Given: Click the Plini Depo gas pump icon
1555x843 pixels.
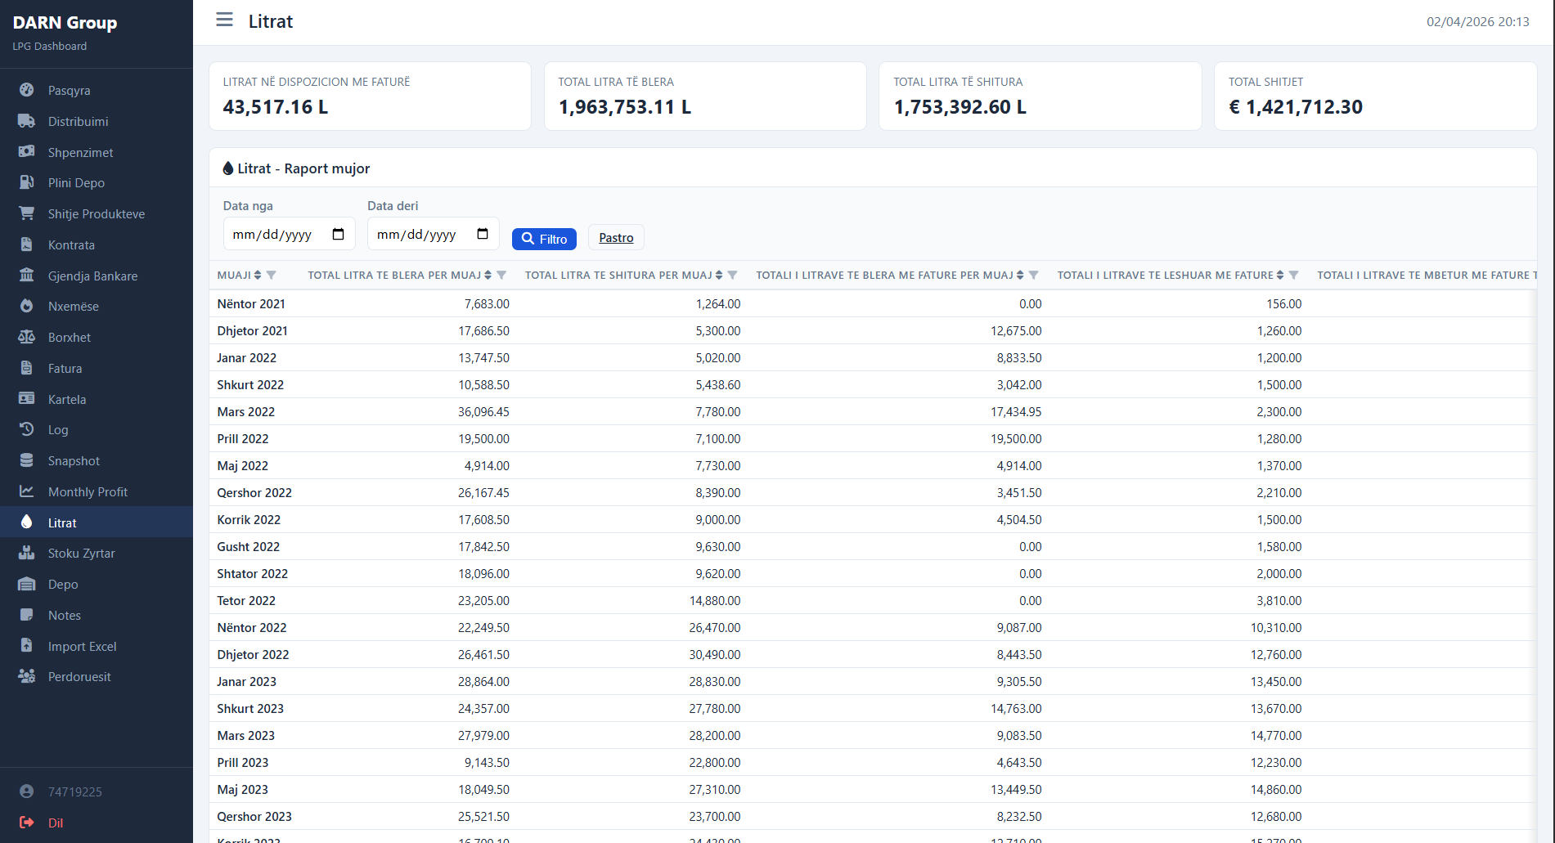Looking at the screenshot, I should coord(27,183).
